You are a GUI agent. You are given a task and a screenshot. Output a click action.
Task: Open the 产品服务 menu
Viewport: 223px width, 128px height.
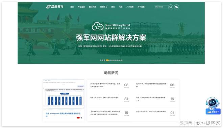[x=81, y=7]
